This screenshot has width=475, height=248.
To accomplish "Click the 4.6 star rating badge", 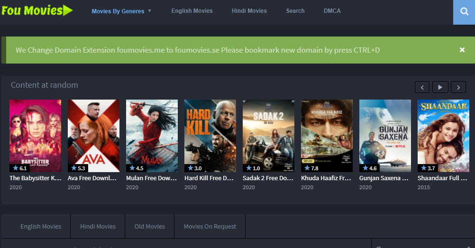I will click(370, 168).
